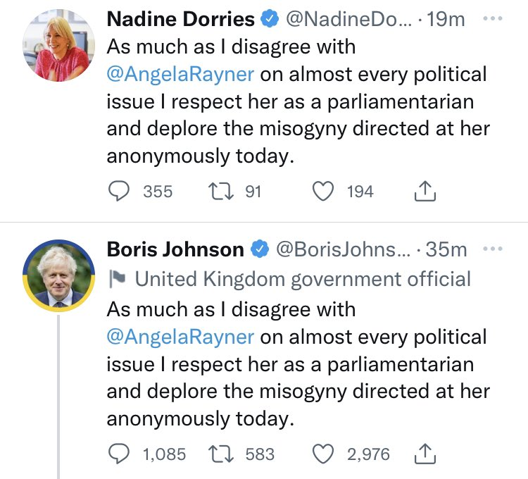
Task: Click Nadine Dorries' verified badge
Action: 268,20
